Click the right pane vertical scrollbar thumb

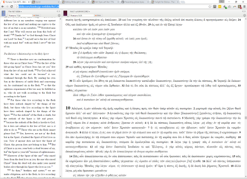[x=246, y=118]
